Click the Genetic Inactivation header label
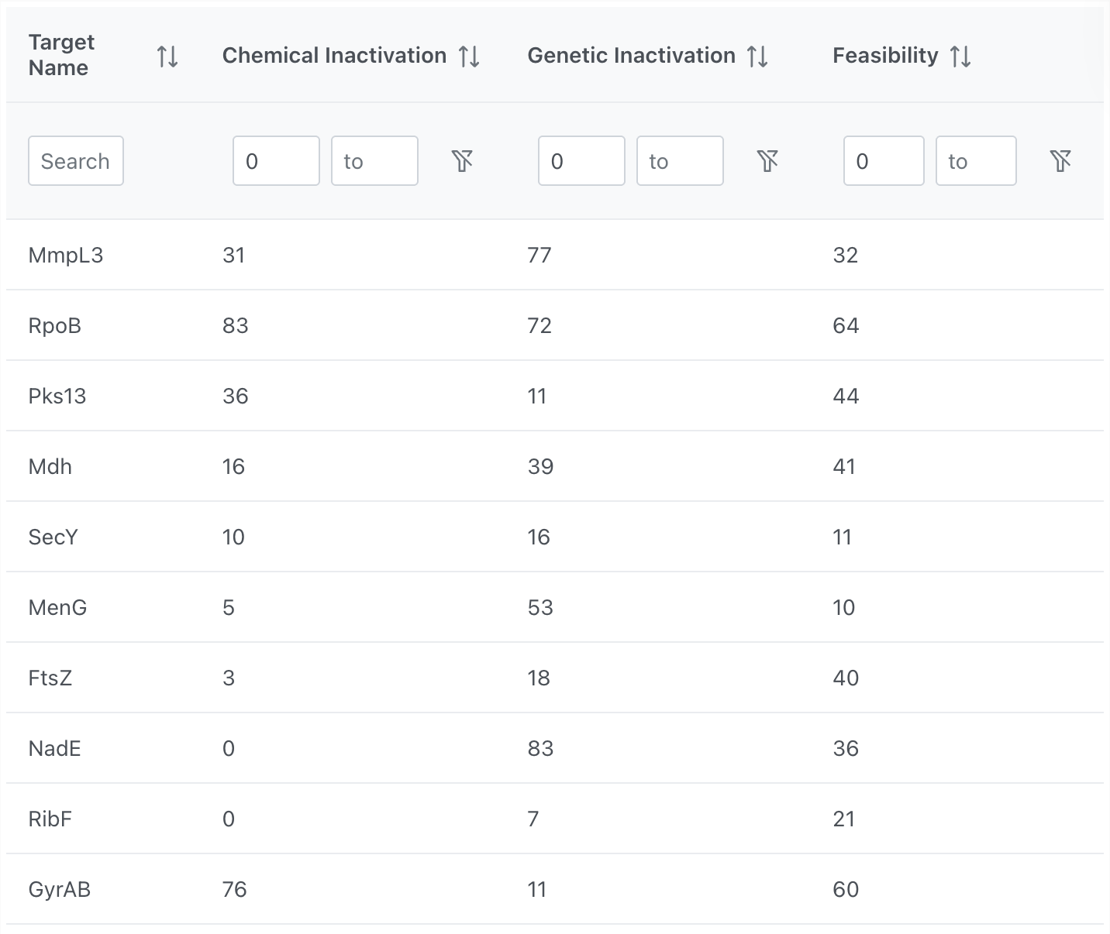Viewport: 1110px width, 934px height. 631,56
